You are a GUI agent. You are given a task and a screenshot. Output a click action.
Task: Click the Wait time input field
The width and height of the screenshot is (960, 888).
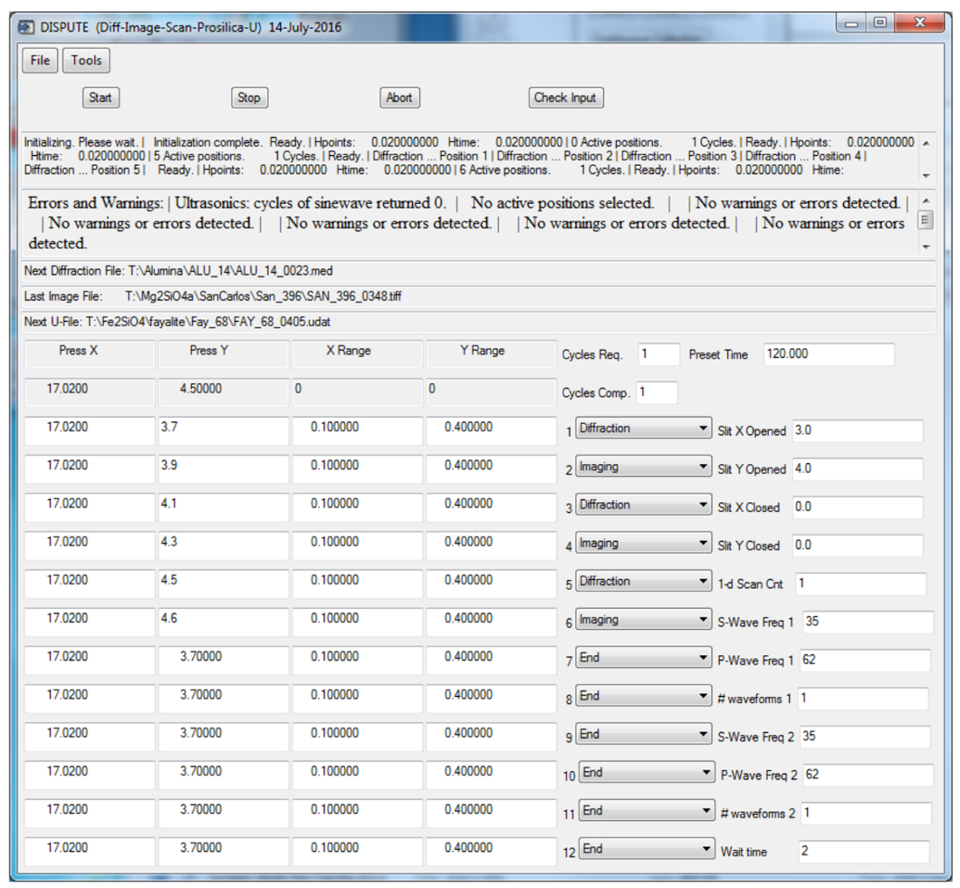coord(862,851)
